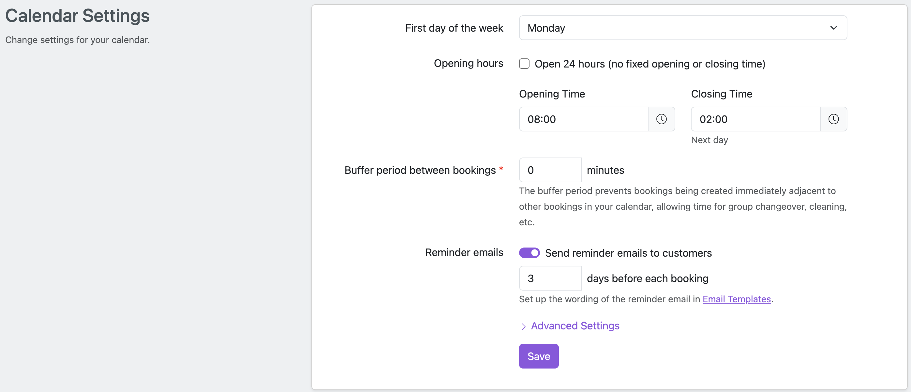The height and width of the screenshot is (392, 911).
Task: Click the Opening Time field showing 08:00
Action: pos(584,119)
